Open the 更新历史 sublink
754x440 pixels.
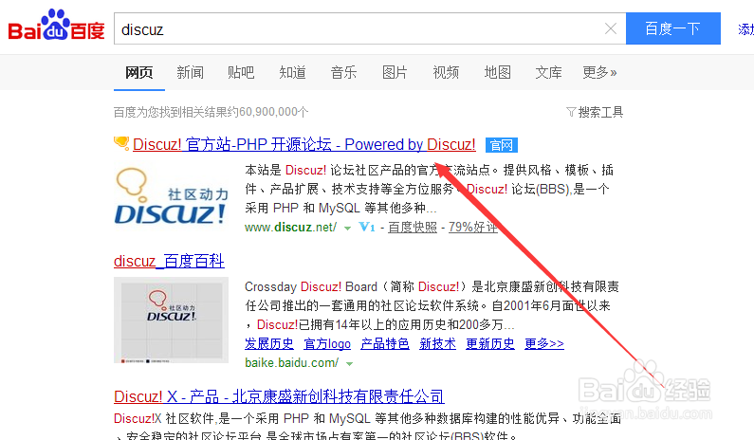pos(490,343)
